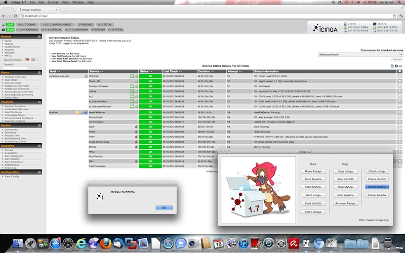Open the Help menu

point(91,2)
